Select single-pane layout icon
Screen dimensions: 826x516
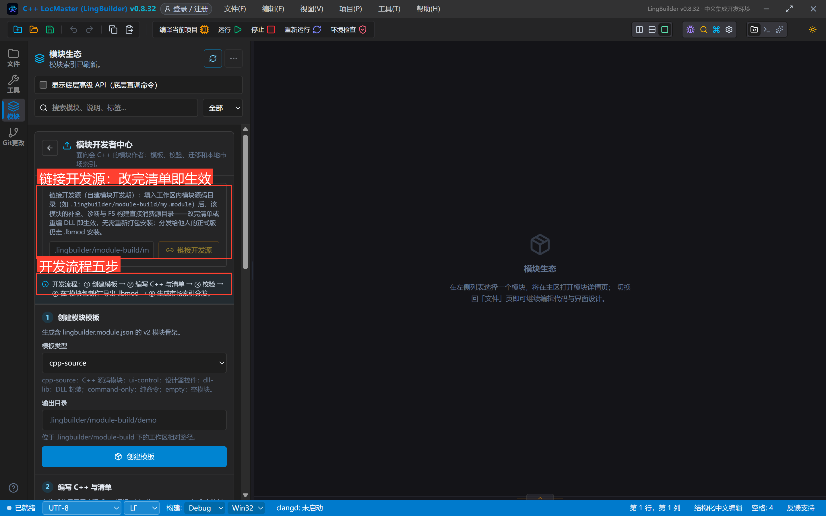point(665,30)
